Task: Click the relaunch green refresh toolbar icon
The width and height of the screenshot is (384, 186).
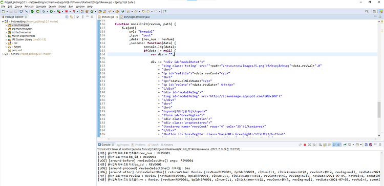Action: click(38, 11)
